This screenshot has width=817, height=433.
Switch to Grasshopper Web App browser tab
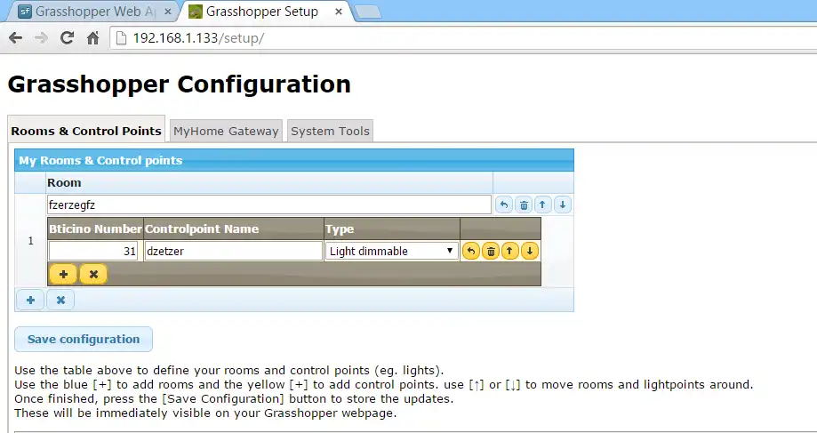(x=93, y=12)
